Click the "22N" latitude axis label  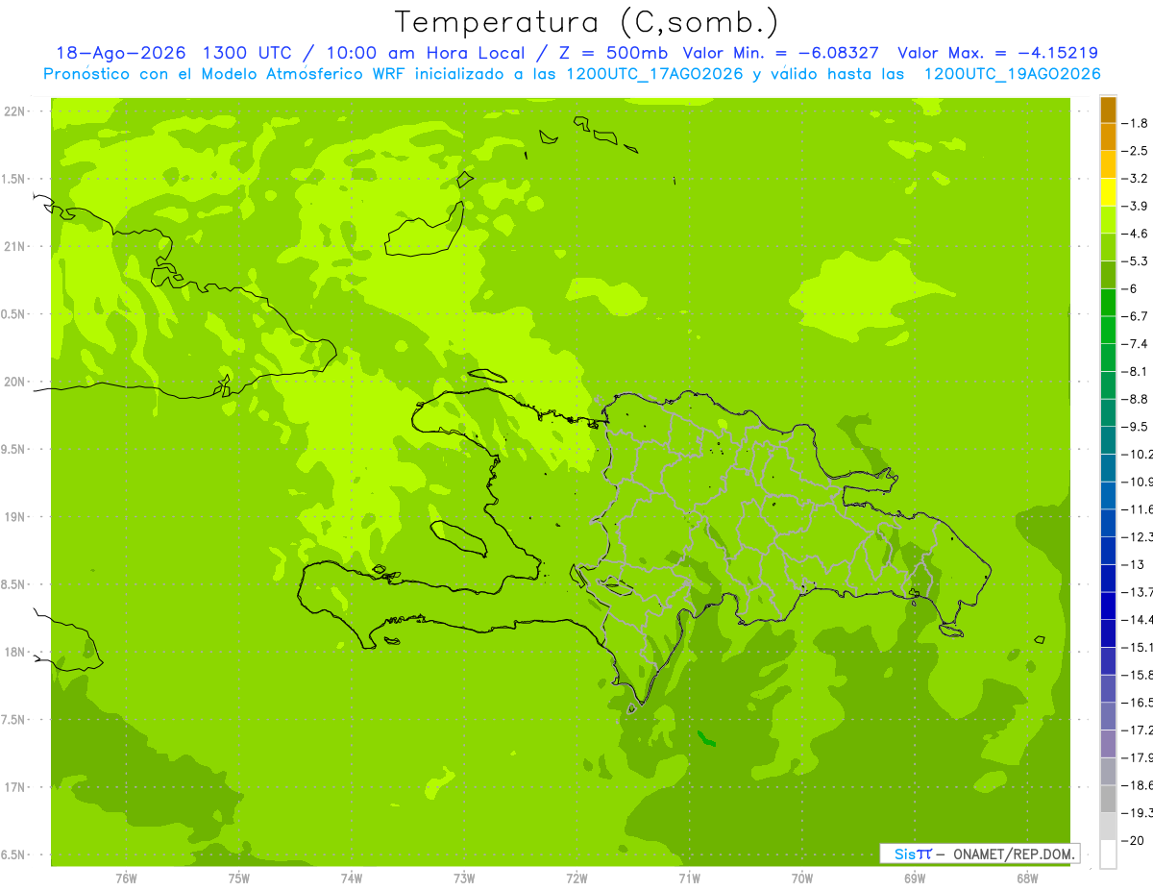pos(14,111)
